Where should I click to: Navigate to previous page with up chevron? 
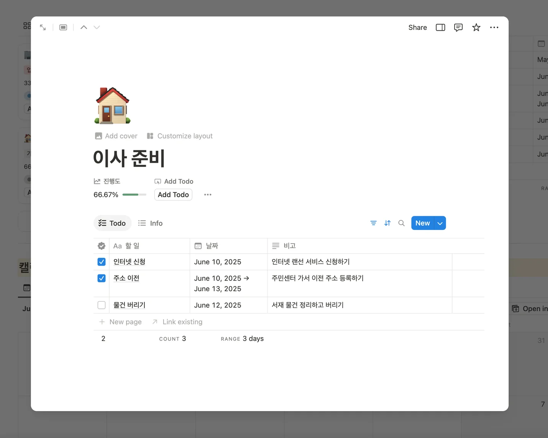(x=84, y=27)
